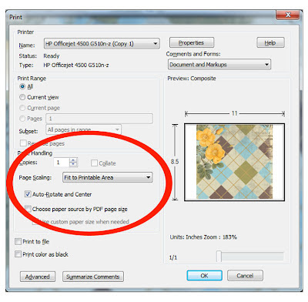Open Page Scaling dropdown

108,177
